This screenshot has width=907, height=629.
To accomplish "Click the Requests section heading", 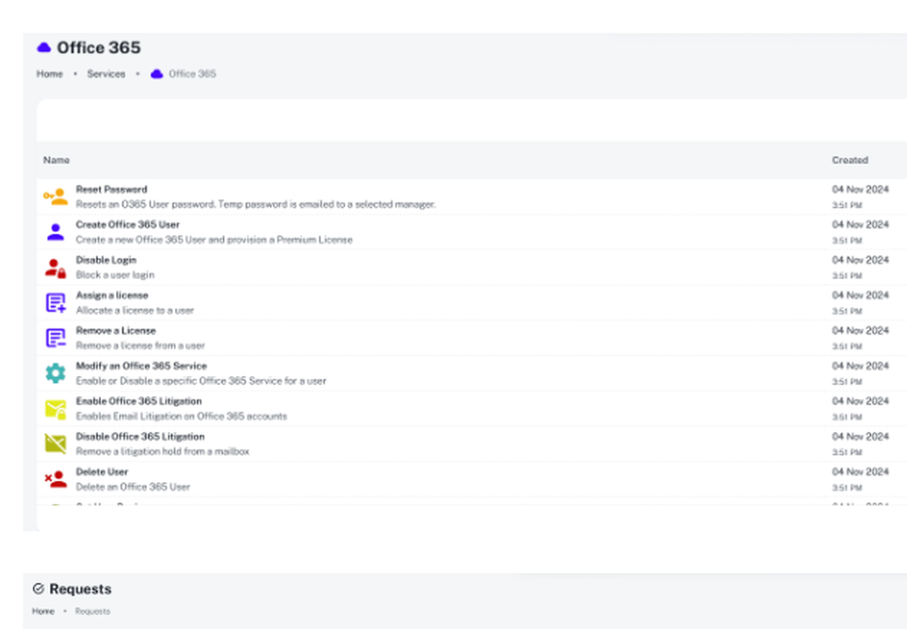I will click(81, 589).
